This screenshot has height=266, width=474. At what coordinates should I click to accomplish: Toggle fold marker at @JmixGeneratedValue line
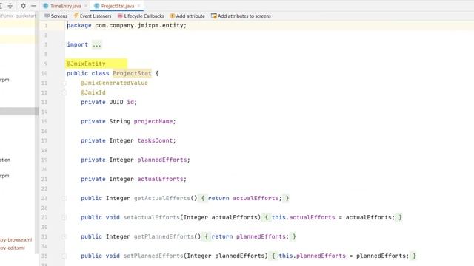pos(64,83)
